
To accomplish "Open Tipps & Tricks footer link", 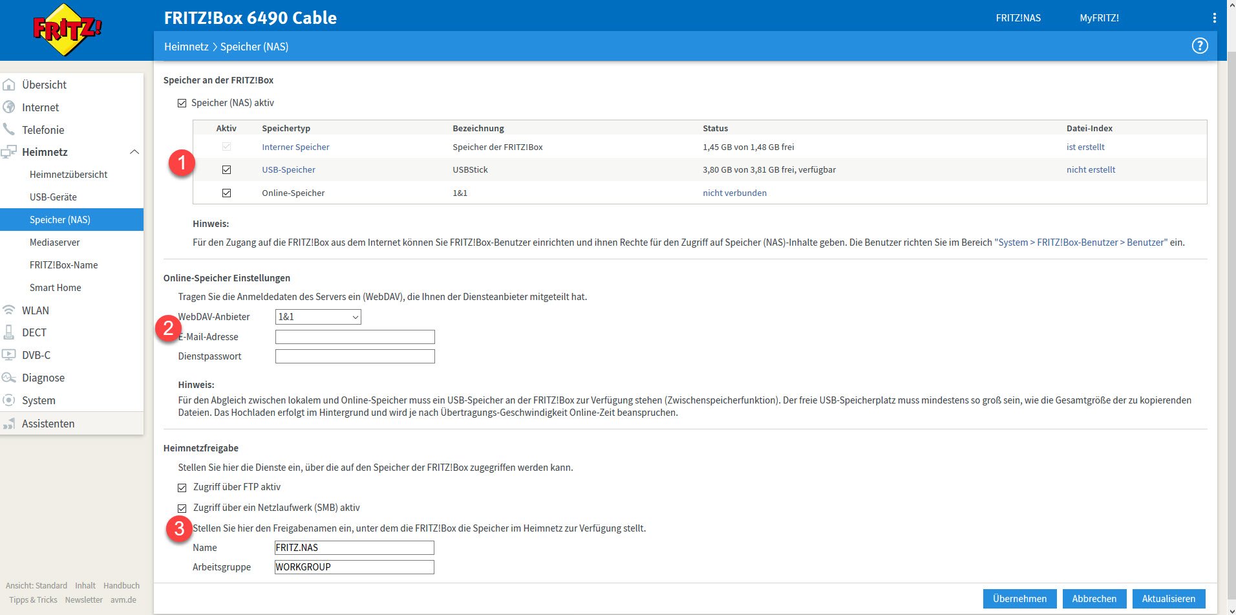I will pyautogui.click(x=33, y=600).
